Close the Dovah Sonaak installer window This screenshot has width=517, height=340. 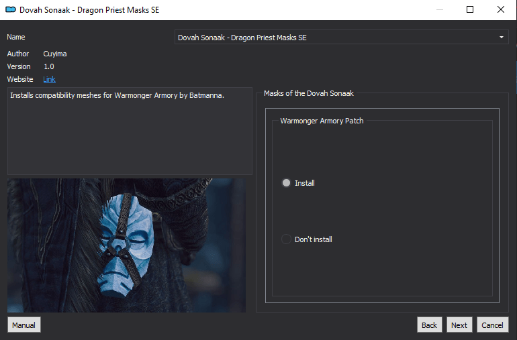point(500,9)
